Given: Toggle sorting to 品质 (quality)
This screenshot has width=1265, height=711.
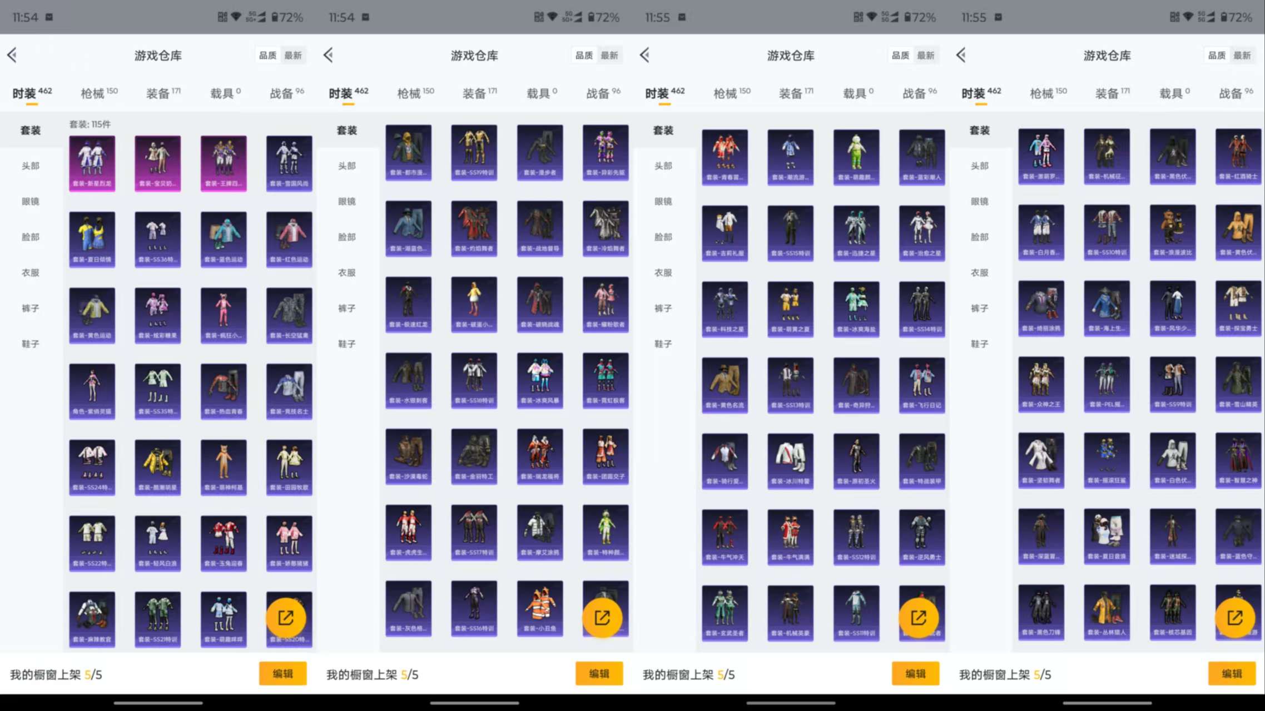Looking at the screenshot, I should point(267,55).
